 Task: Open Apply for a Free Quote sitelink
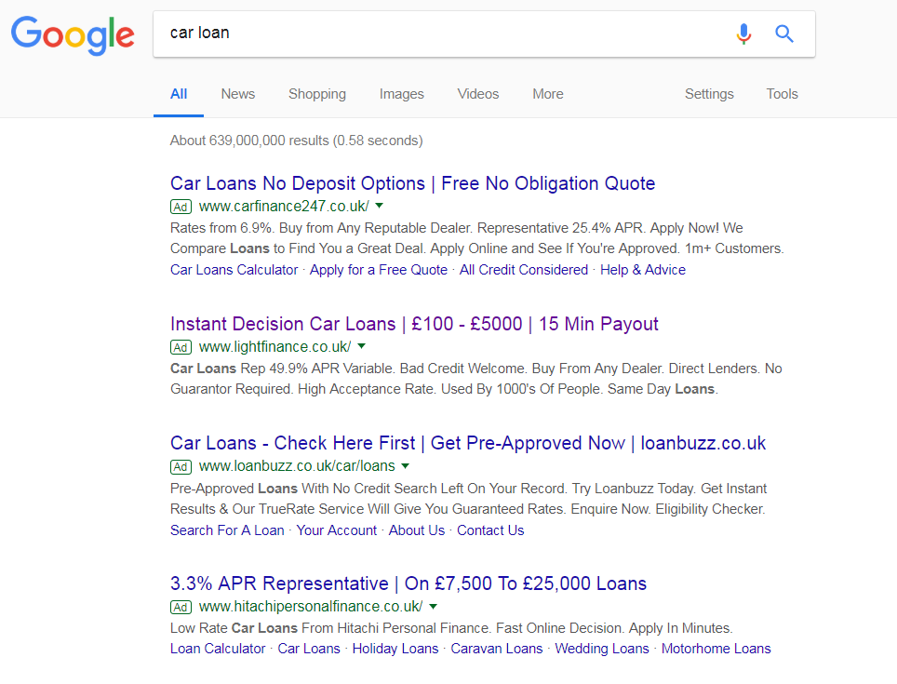click(x=379, y=270)
